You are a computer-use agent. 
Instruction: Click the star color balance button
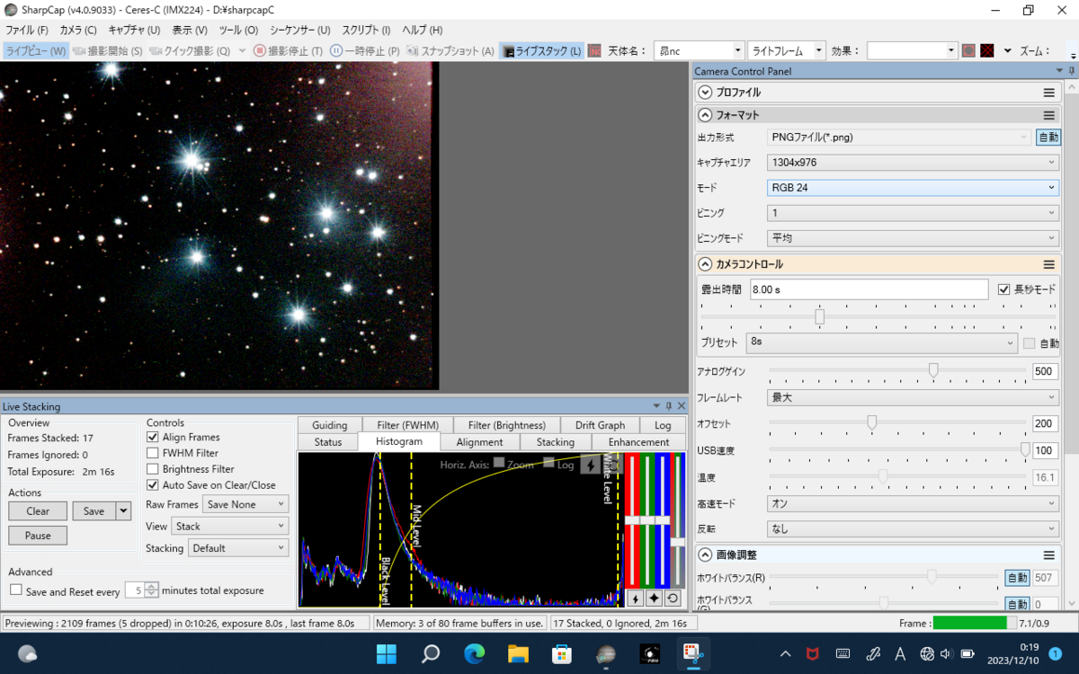[x=654, y=599]
